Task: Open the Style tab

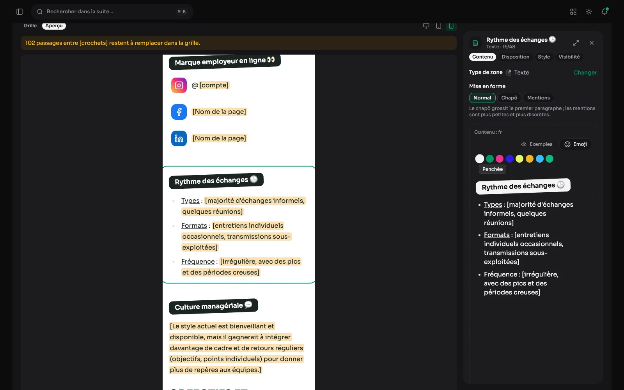Action: (x=544, y=57)
